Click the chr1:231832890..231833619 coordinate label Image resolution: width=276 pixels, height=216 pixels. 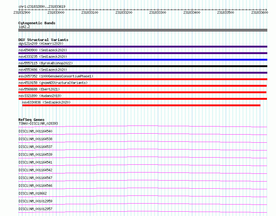(x=42, y=7)
